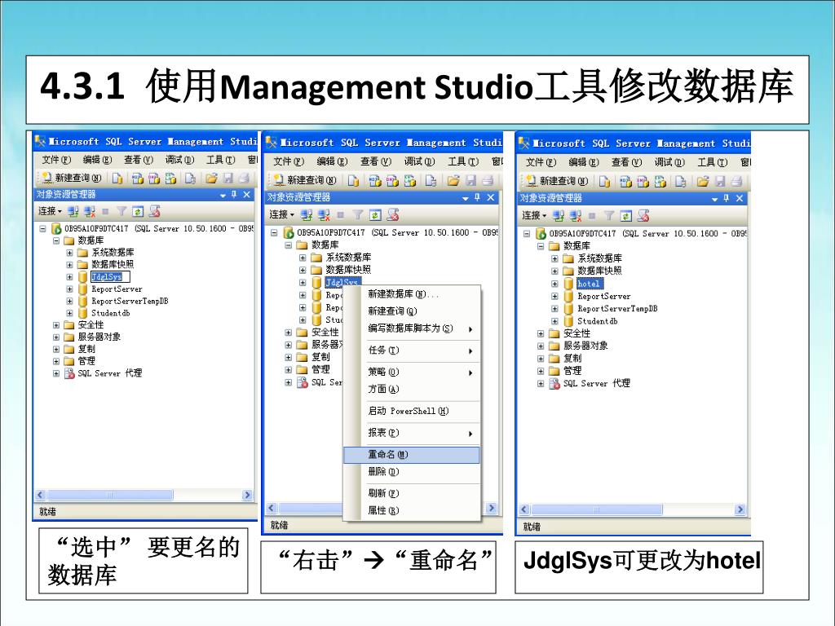Pin 对象资源管理器 panel in middle window
835x626 pixels.
click(477, 197)
